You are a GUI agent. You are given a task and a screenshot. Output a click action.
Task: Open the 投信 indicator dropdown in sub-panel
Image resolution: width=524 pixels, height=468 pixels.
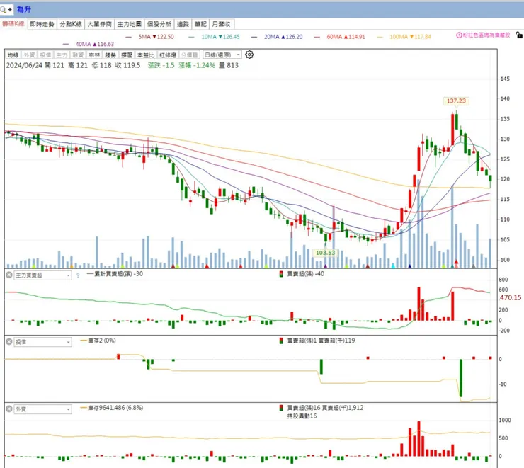[42, 342]
